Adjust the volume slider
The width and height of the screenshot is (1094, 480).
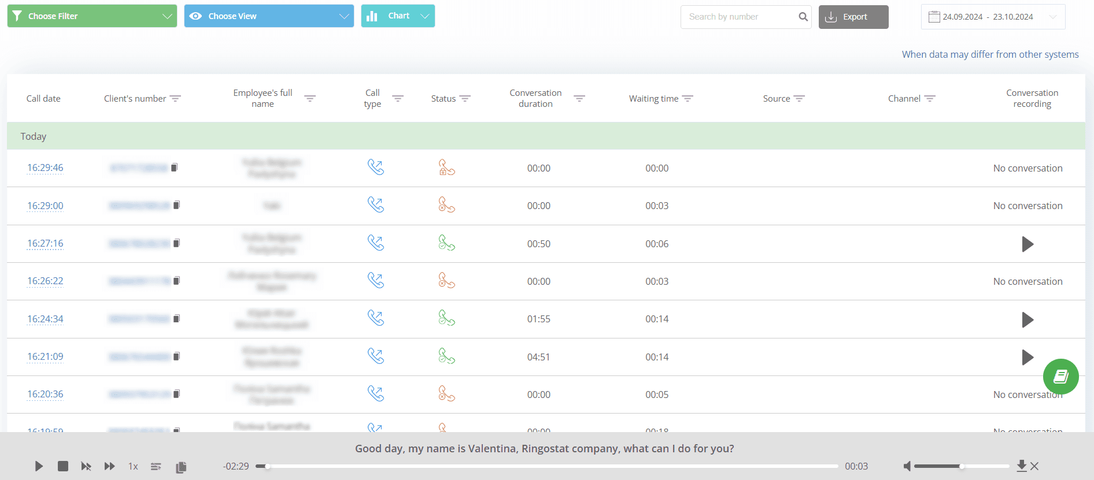tap(961, 466)
